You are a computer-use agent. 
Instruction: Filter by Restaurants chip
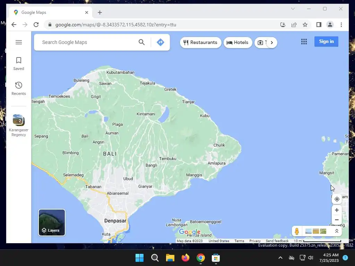(x=201, y=43)
